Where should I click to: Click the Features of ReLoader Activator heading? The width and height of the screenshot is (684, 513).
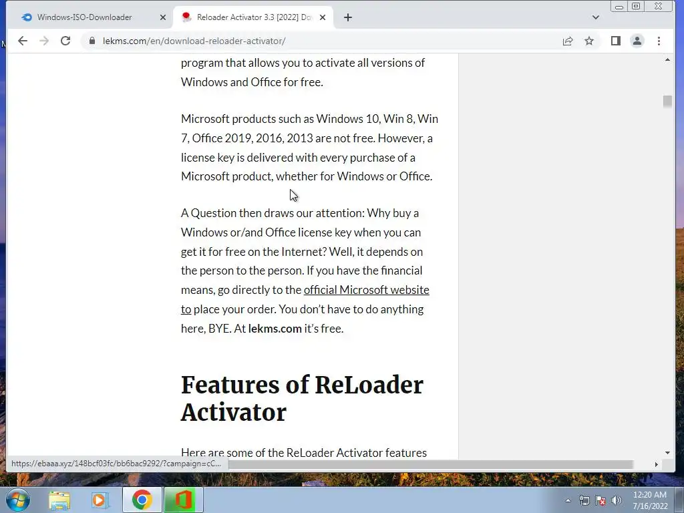302,398
